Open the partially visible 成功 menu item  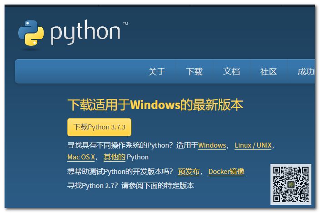pyautogui.click(x=306, y=72)
